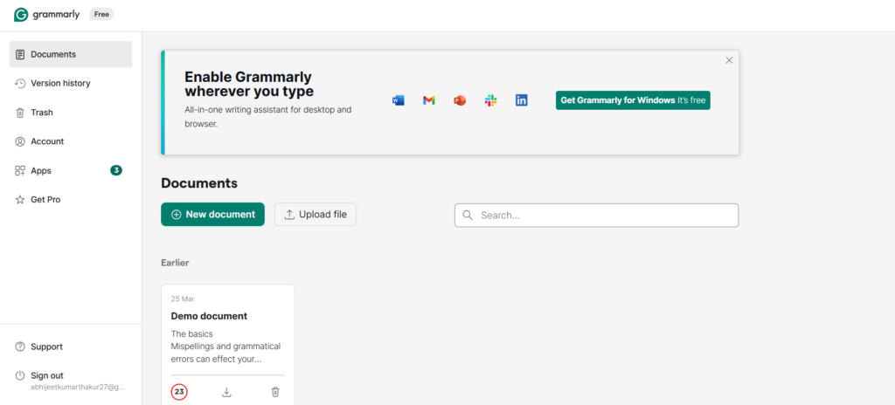Click the Grammarly logo in header
Image resolution: width=895 pixels, height=405 pixels.
click(47, 15)
